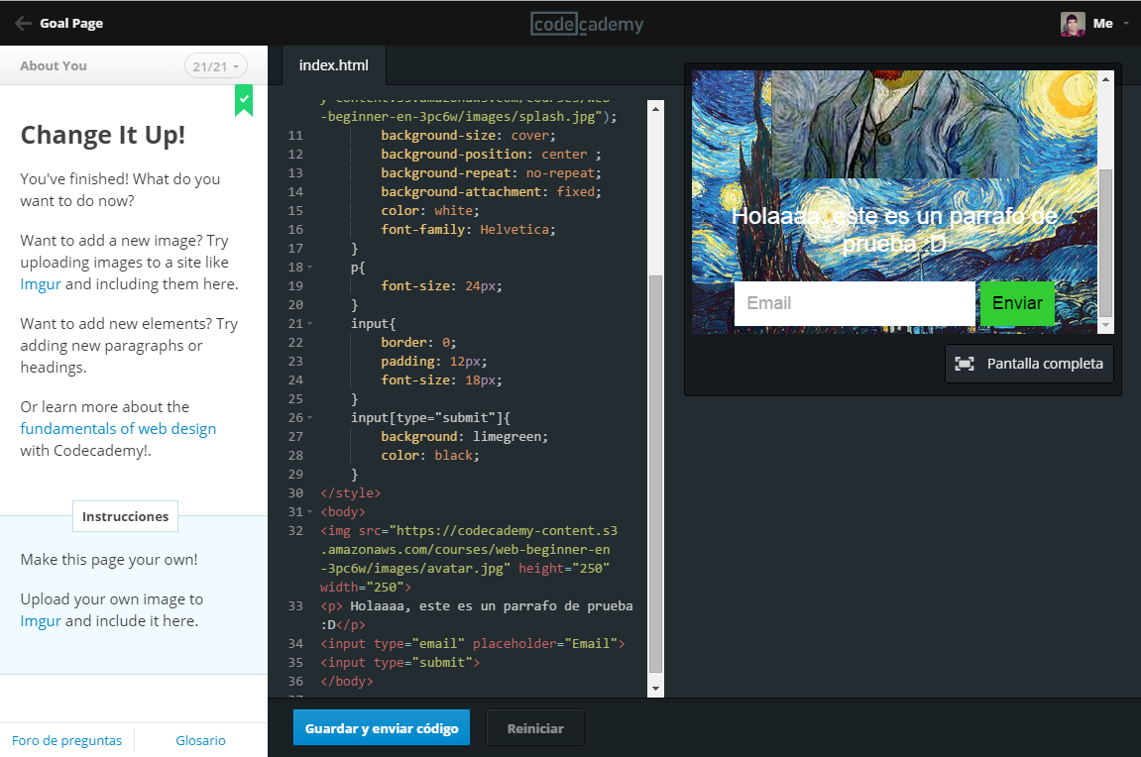This screenshot has width=1141, height=757.
Task: Select the Instrucciones tab
Action: point(125,516)
